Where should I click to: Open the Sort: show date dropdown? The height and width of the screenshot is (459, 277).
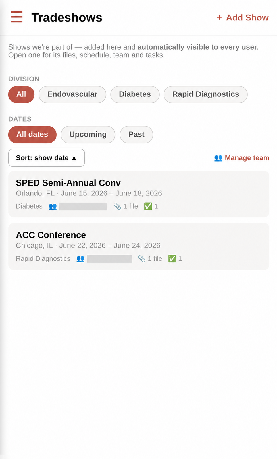[x=47, y=158]
